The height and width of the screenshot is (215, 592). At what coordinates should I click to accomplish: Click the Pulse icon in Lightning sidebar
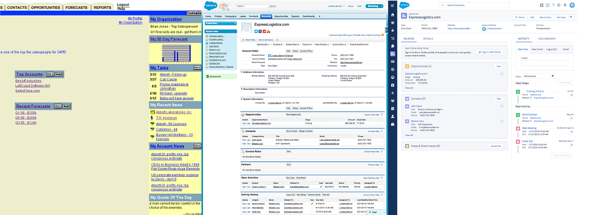[392, 93]
